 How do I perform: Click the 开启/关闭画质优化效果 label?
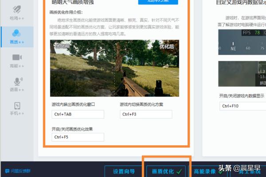(72, 129)
